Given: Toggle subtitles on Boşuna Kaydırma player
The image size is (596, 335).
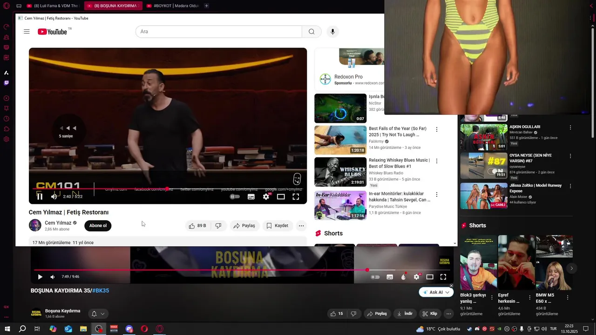Looking at the screenshot, I should coord(390,277).
